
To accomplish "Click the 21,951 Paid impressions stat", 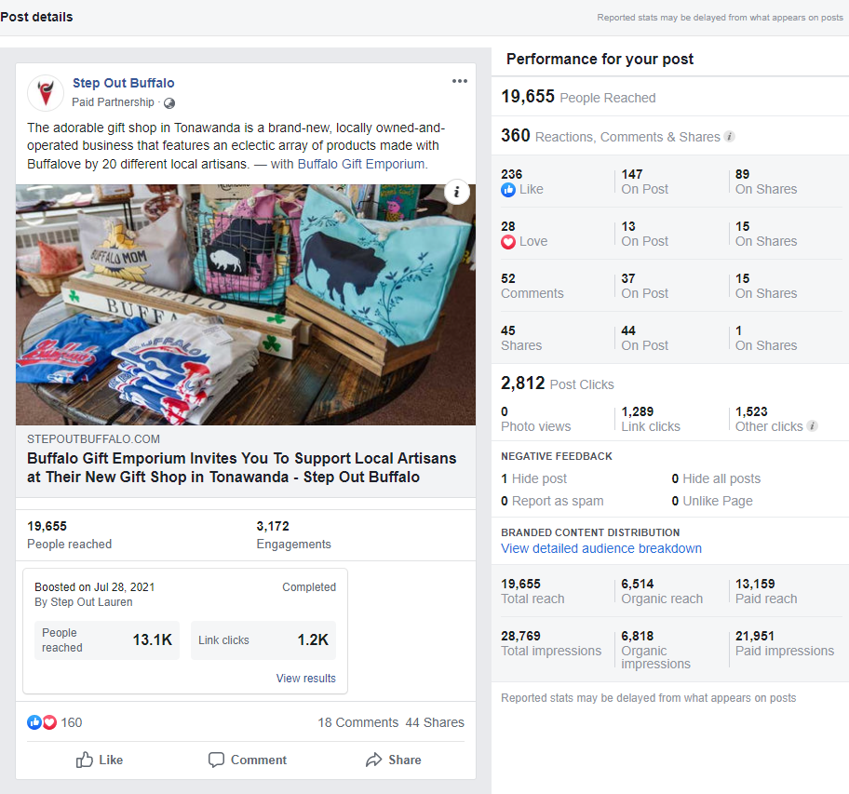I will pos(785,643).
